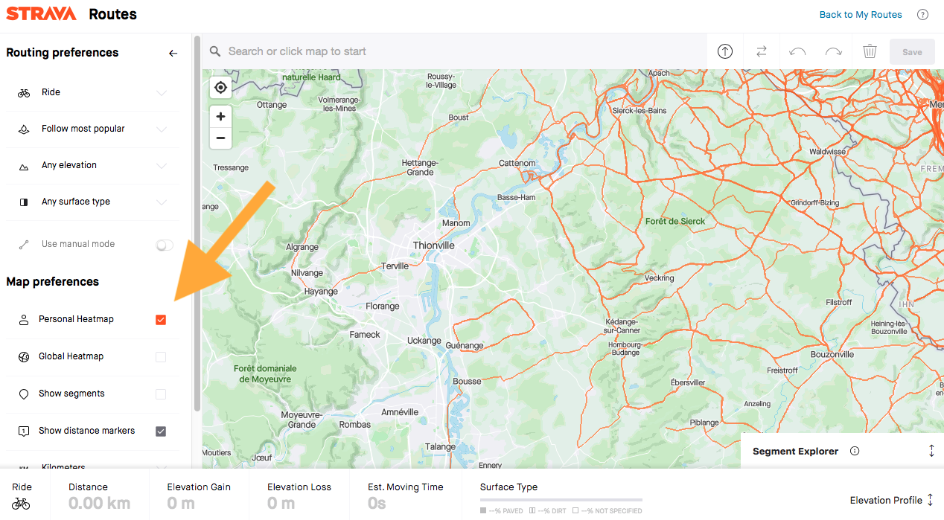Enable the Global Heatmap checkbox
Screen dimensions: 944x520
click(161, 356)
